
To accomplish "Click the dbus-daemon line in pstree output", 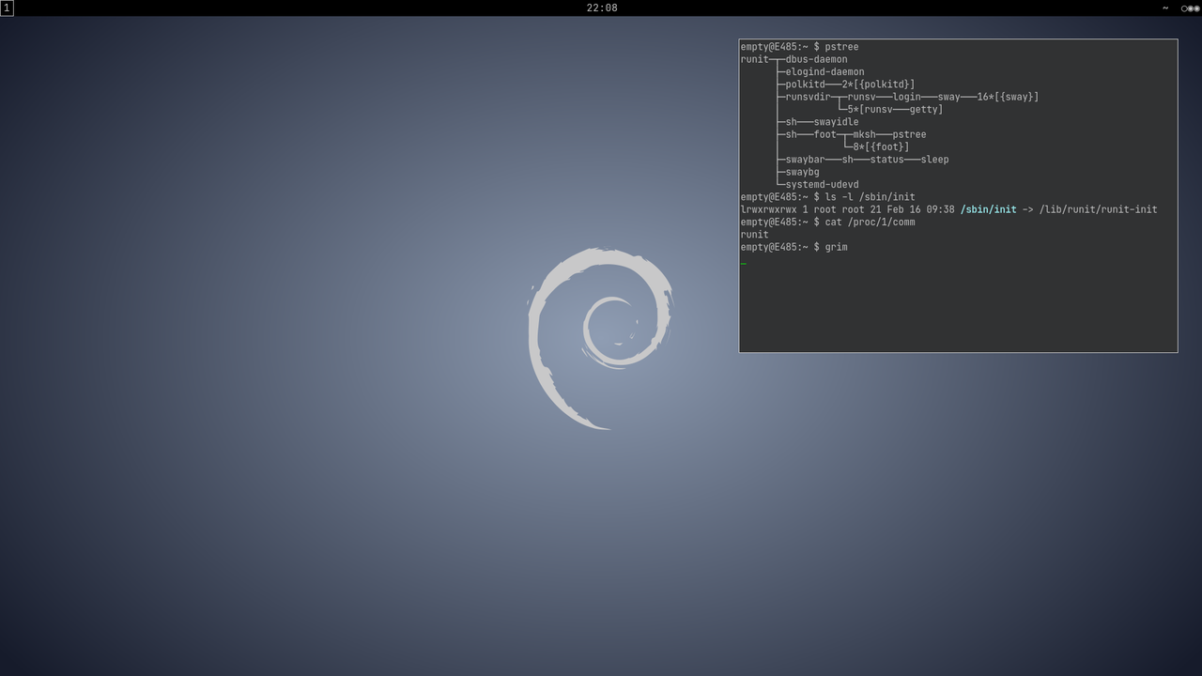I will [816, 59].
